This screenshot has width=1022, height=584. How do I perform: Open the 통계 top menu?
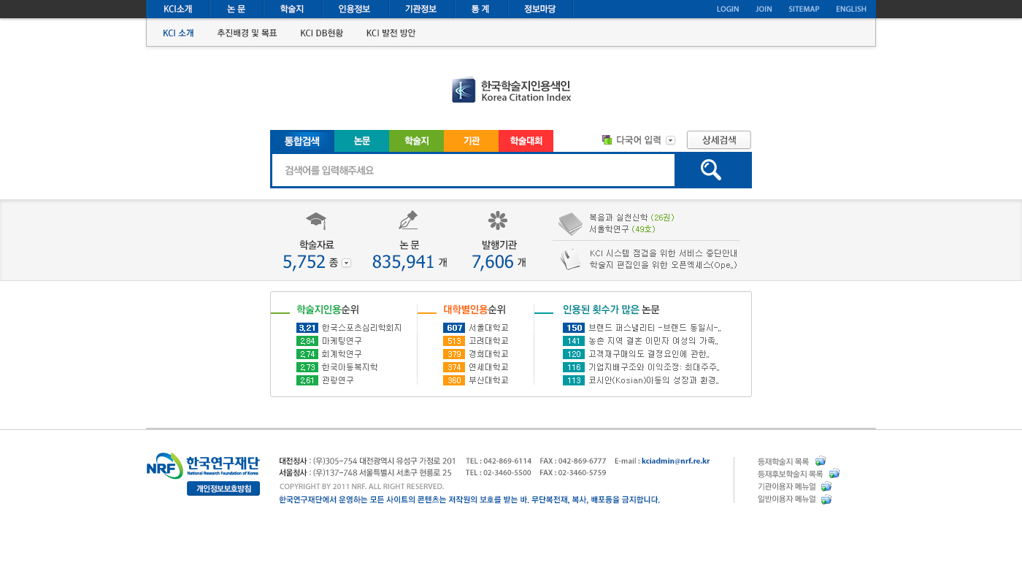pyautogui.click(x=480, y=9)
